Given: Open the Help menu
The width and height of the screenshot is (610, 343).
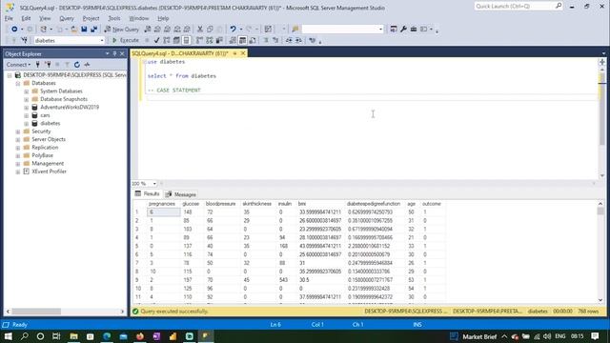Looking at the screenshot, I should coord(163,18).
